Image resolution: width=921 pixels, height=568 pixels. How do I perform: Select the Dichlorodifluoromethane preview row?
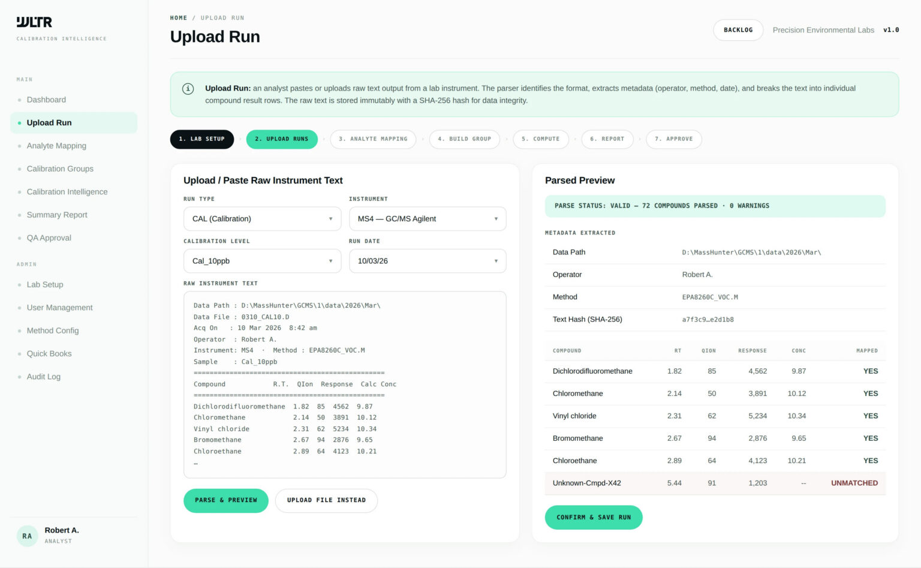(x=715, y=371)
